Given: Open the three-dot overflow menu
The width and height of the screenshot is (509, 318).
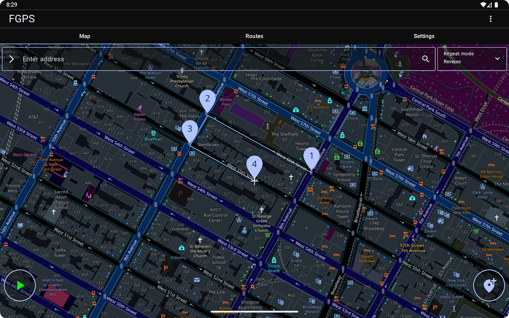Looking at the screenshot, I should [491, 19].
